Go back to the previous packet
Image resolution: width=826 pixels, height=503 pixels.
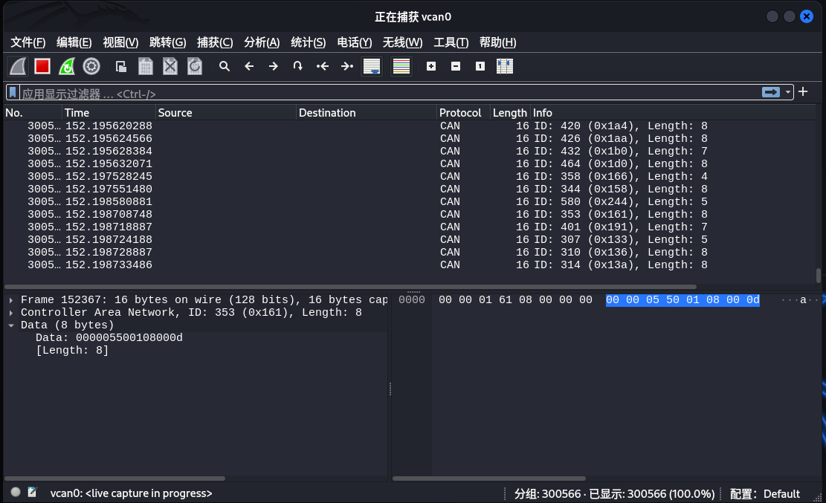[x=249, y=66]
